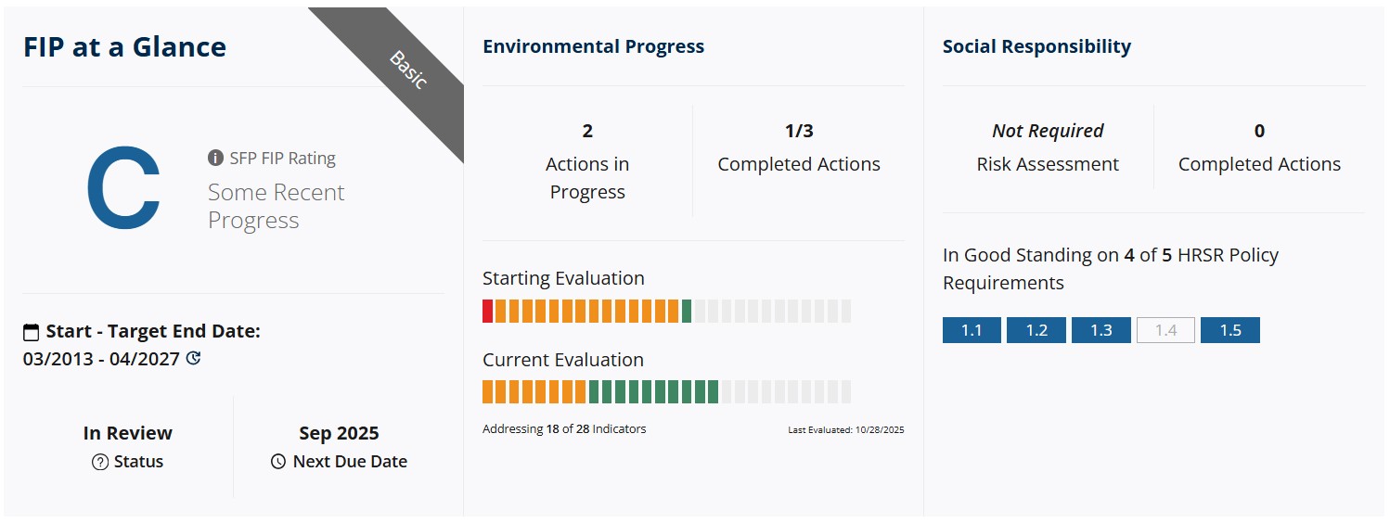The height and width of the screenshot is (523, 1390).
Task: Click the Not Required Risk Assessment stat
Action: (x=1048, y=148)
